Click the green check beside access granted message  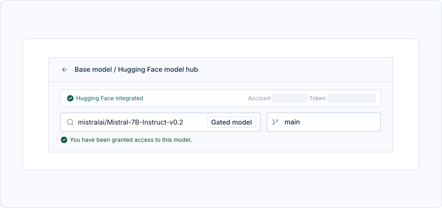[x=64, y=140]
